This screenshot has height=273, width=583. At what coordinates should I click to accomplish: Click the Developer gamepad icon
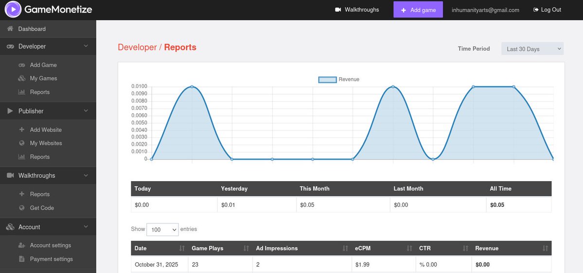pyautogui.click(x=10, y=47)
